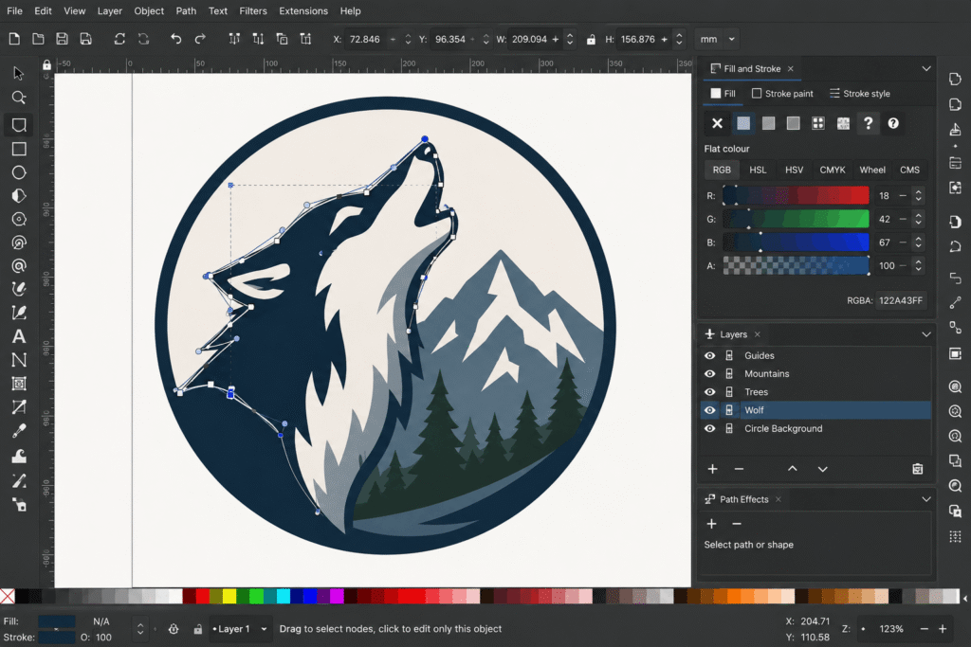971x647 pixels.
Task: Collapse Path Effects panel chevron
Action: [x=926, y=499]
